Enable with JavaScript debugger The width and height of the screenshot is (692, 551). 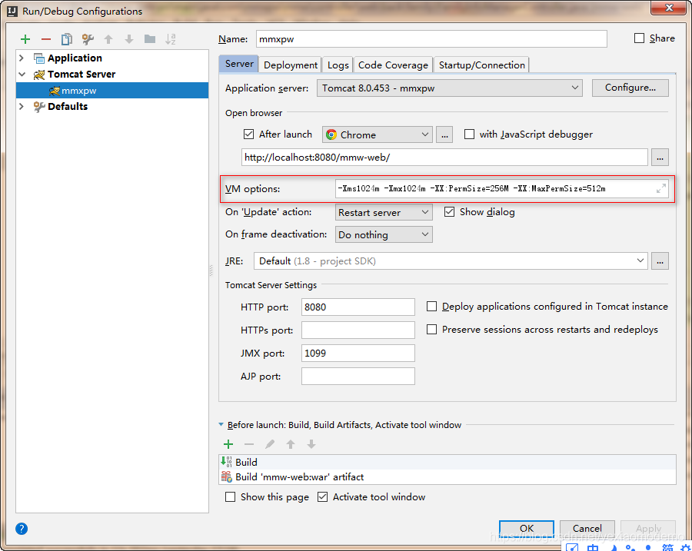click(469, 134)
